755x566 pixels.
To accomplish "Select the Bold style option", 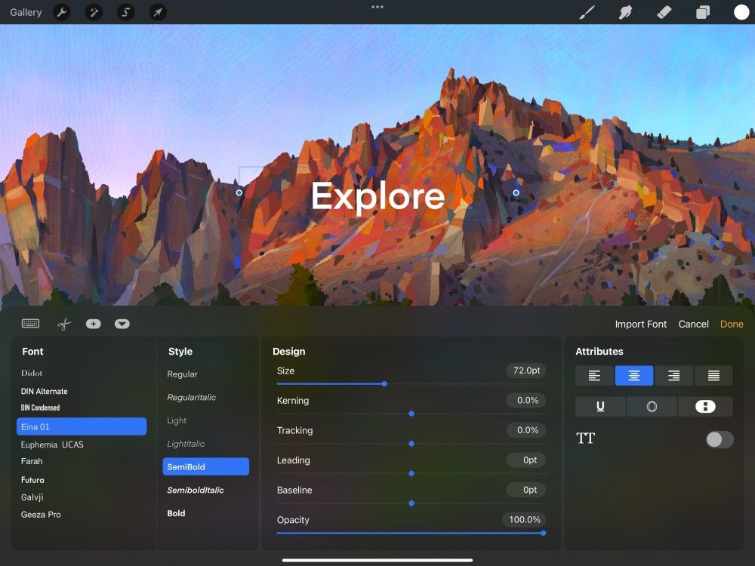I will click(x=176, y=513).
